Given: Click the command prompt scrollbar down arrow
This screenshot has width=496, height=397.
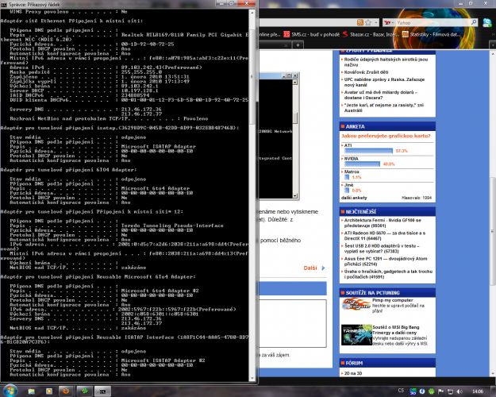Looking at the screenshot, I should point(252,378).
